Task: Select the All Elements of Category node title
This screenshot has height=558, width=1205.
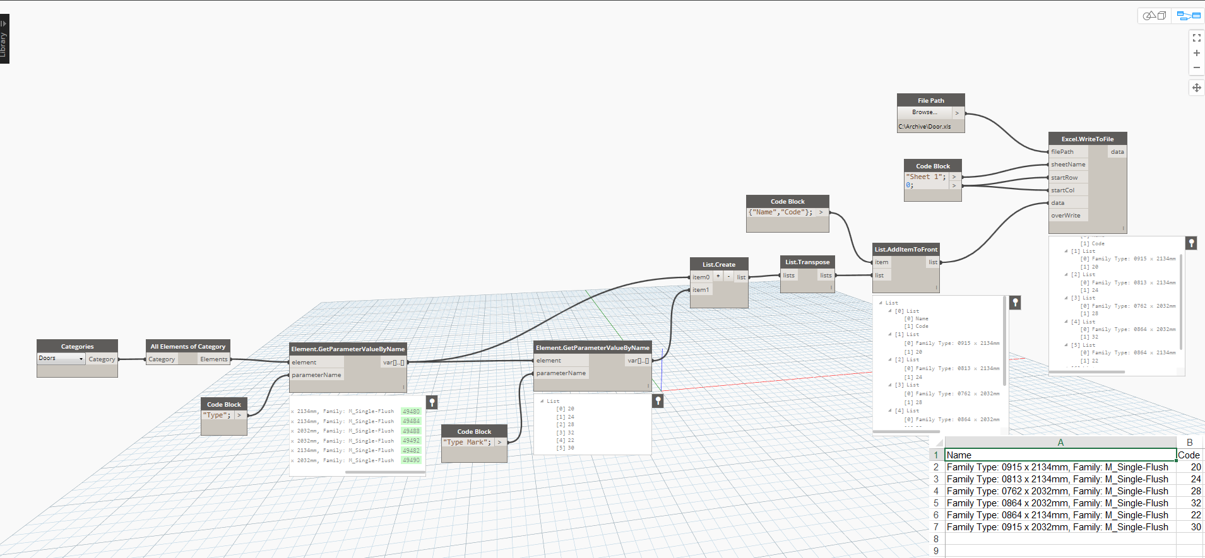Action: click(x=188, y=346)
